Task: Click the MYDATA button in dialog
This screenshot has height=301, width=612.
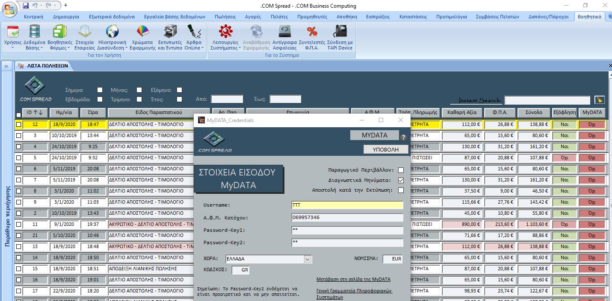Action: pos(375,135)
